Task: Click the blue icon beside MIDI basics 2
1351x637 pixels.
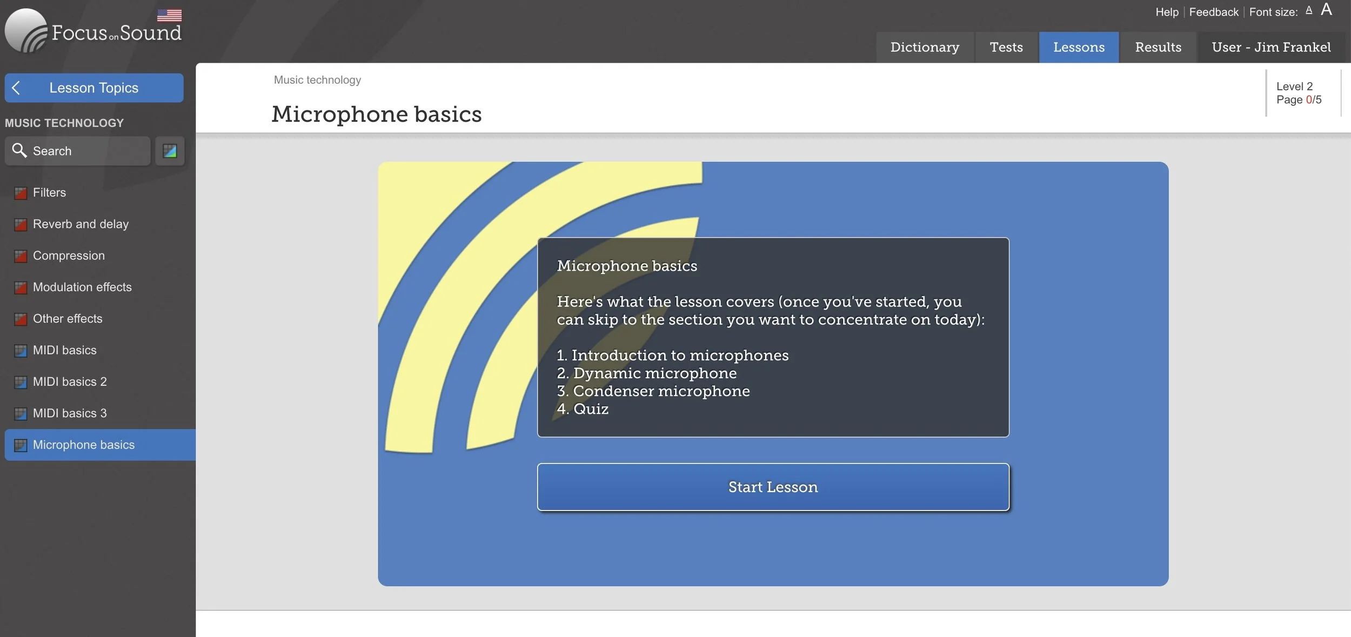Action: [21, 382]
